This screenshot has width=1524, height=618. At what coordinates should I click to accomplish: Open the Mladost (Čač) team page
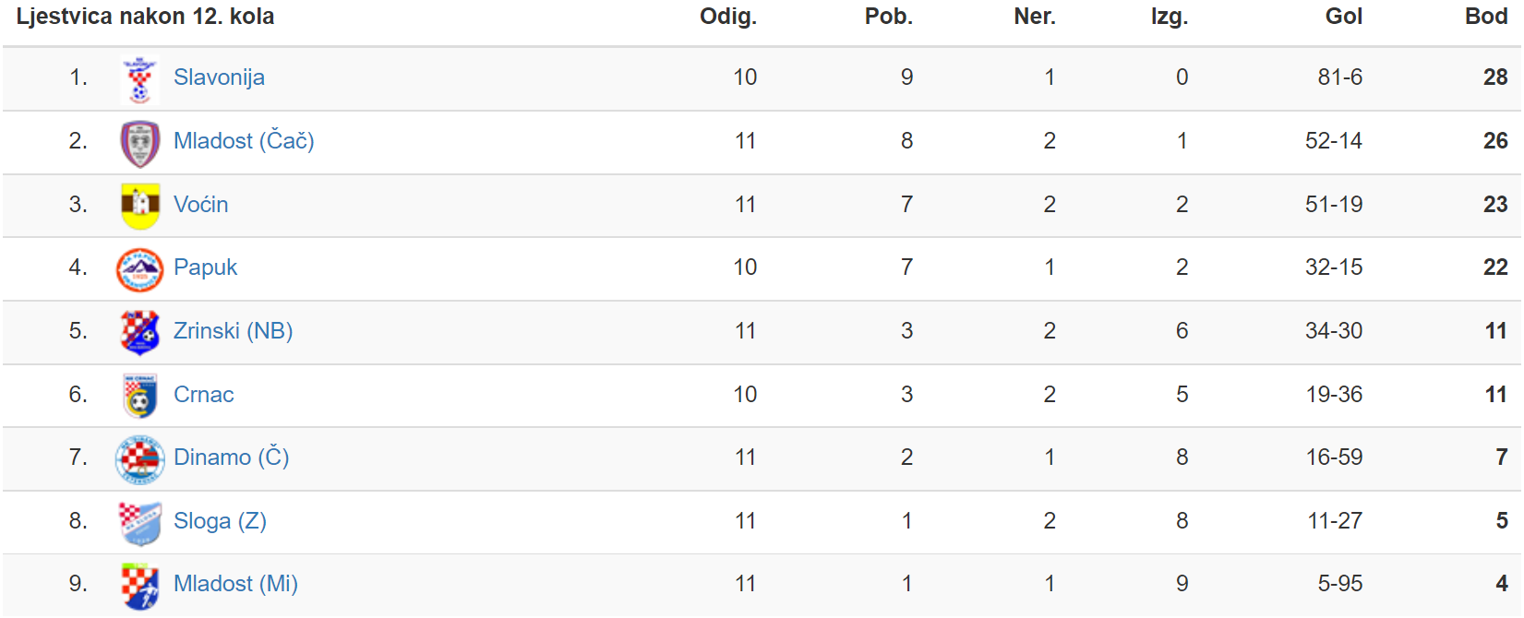[x=244, y=140]
